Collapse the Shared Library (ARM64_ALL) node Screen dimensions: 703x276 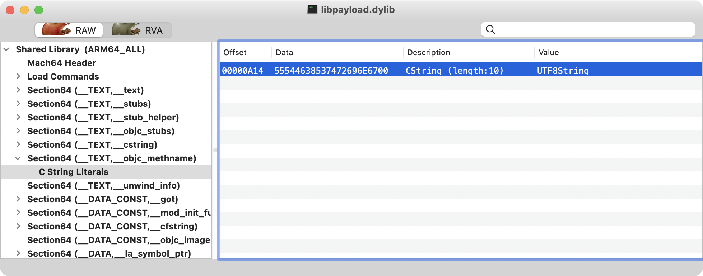coord(6,49)
